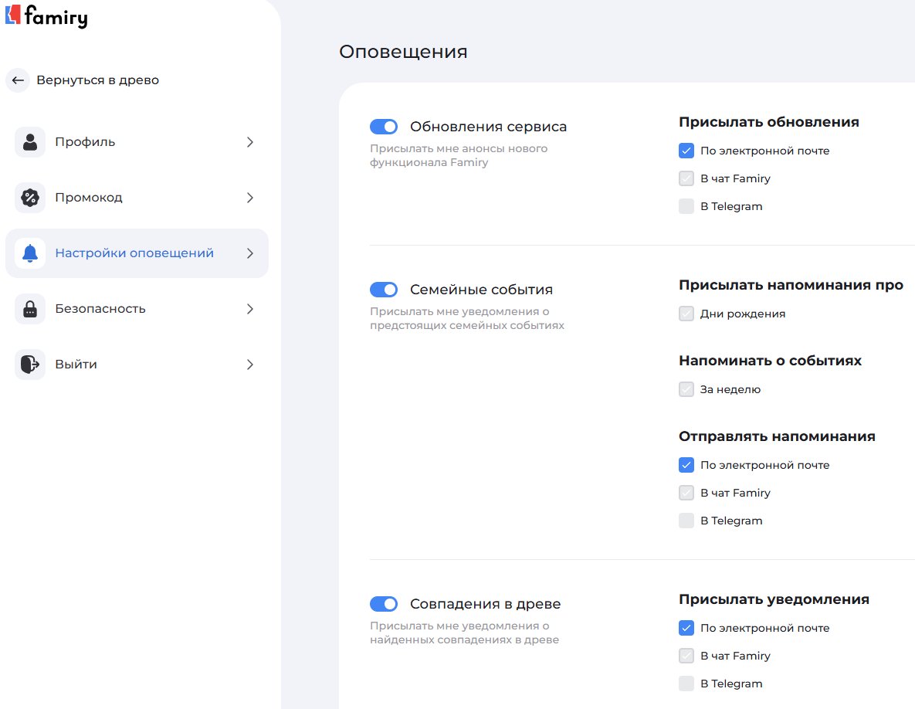Expand the Промокод section chevron

[x=249, y=198]
